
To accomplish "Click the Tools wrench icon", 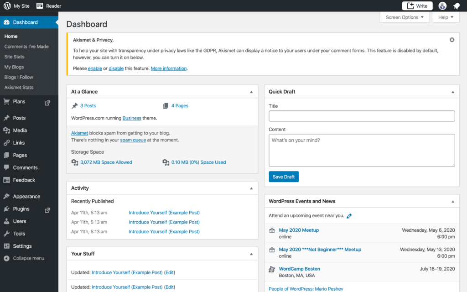I will 6,234.
